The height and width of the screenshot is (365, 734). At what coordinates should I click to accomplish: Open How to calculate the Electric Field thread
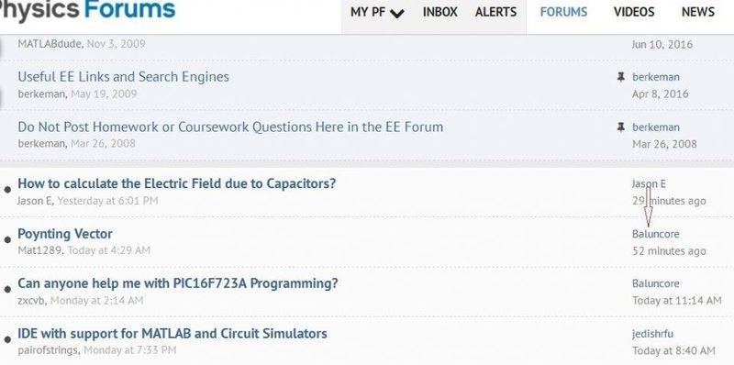(177, 183)
